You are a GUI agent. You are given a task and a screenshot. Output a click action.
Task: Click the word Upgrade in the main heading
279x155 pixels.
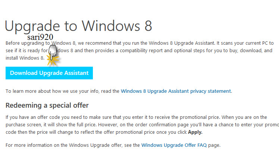pos(32,26)
